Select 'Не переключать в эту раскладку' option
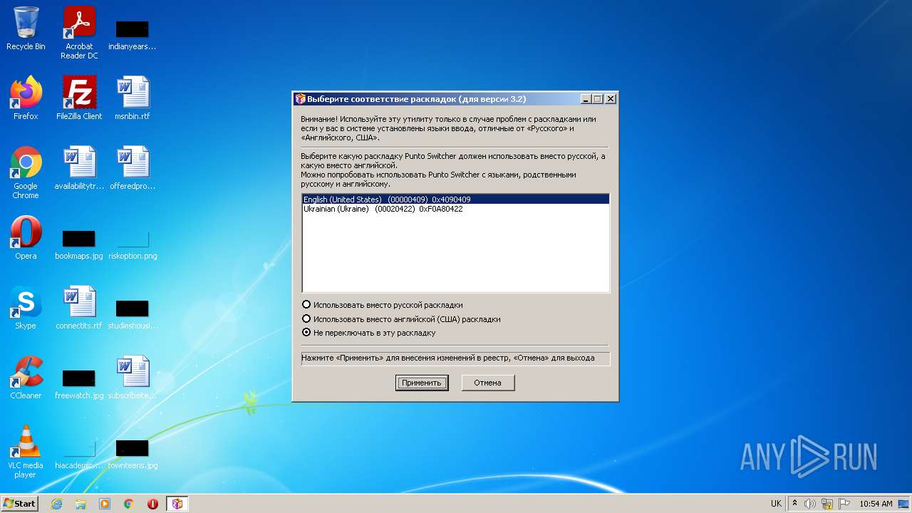 [x=369, y=332]
